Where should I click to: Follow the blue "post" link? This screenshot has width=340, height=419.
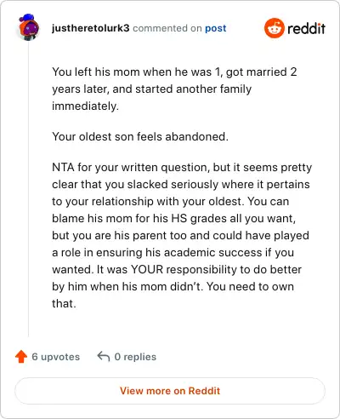point(216,28)
